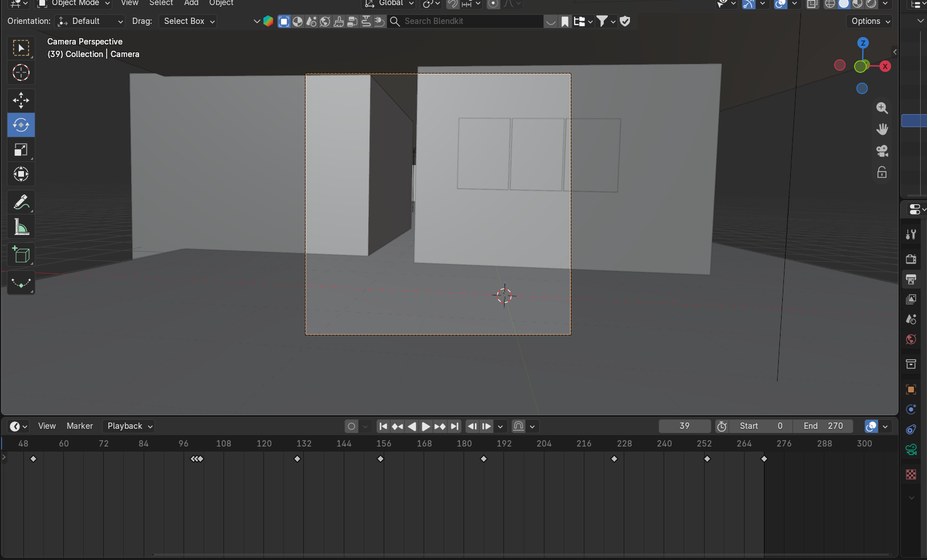The height and width of the screenshot is (560, 927).
Task: Open the Object menu
Action: tap(221, 3)
